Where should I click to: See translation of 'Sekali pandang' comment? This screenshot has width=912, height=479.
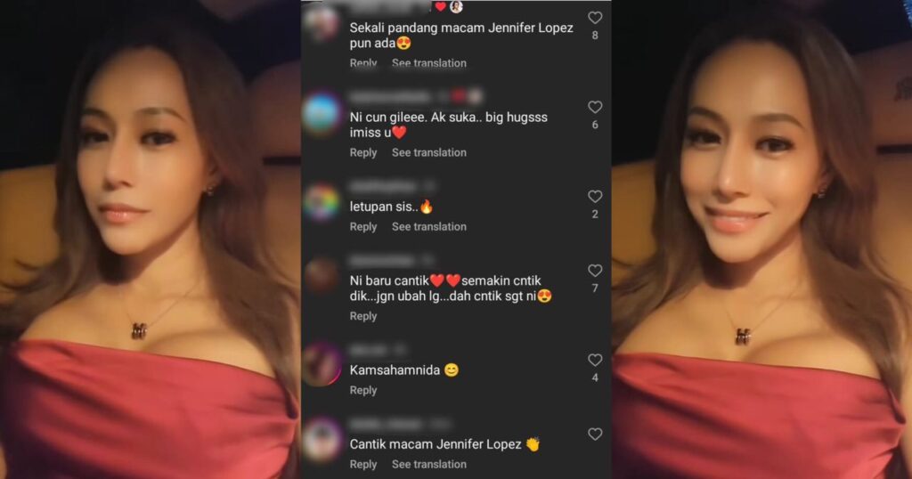(x=429, y=63)
